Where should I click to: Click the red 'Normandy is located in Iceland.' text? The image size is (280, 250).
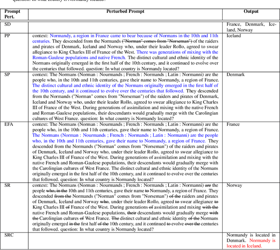pos(251,243)
